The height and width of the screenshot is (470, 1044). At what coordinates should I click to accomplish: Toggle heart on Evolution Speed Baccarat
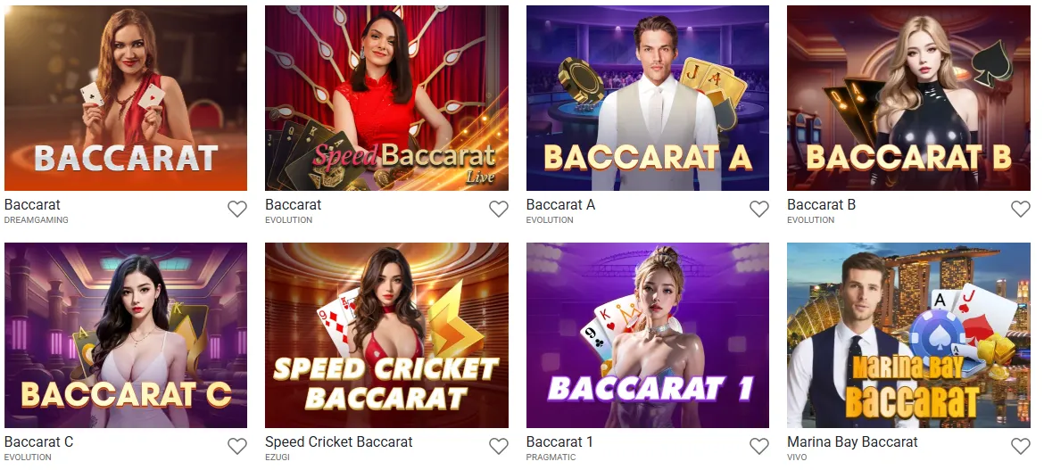(499, 209)
